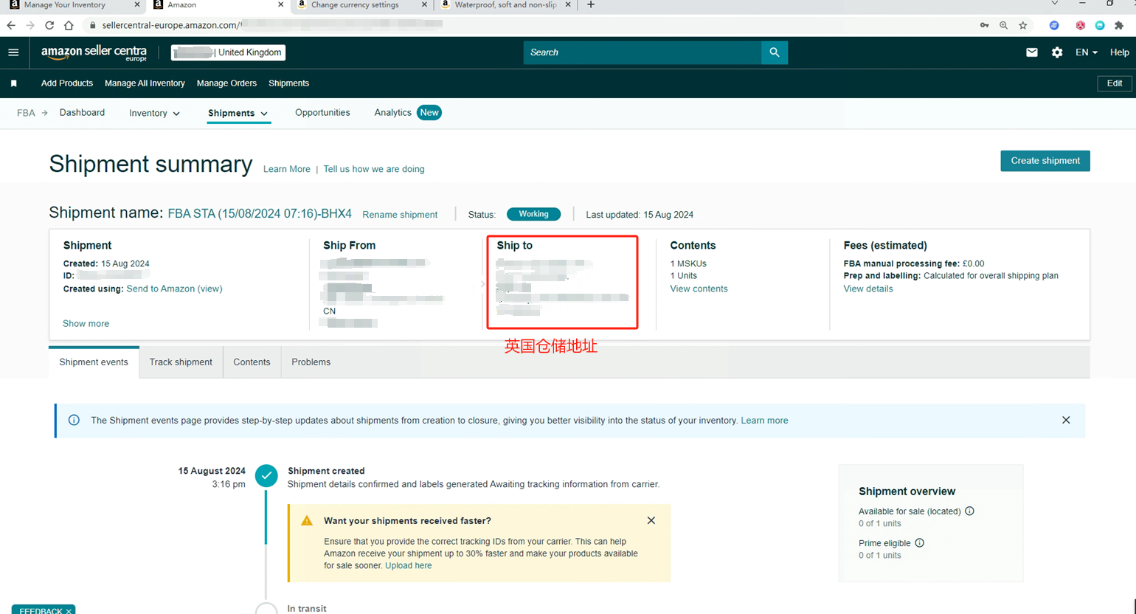This screenshot has width=1136, height=614.
Task: Open the messages envelope icon
Action: (x=1032, y=52)
